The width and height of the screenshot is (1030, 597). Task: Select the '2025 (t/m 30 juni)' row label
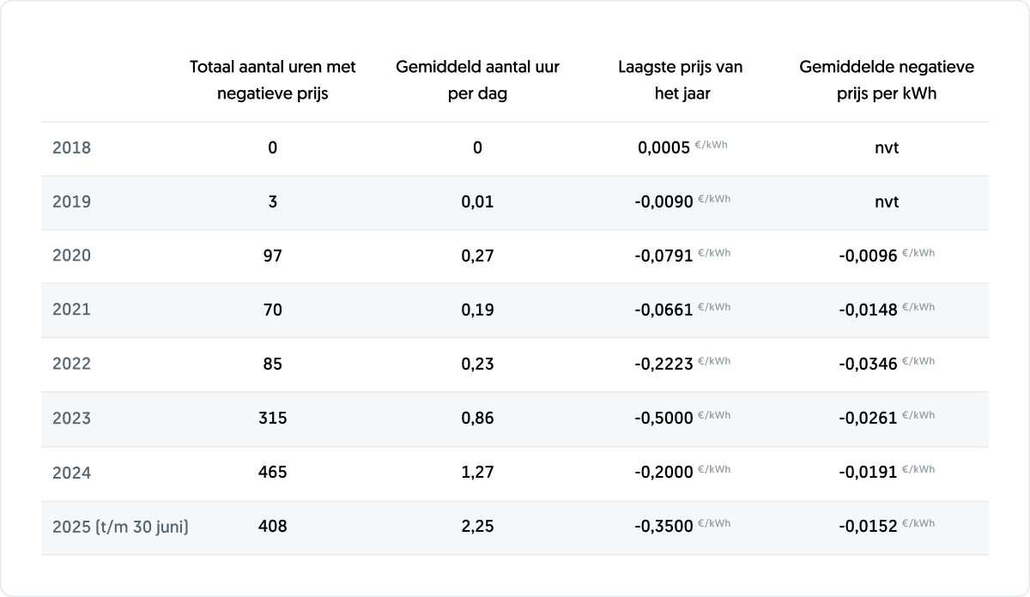coord(120,527)
